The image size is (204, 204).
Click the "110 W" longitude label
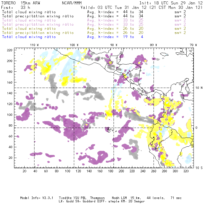click(34, 45)
